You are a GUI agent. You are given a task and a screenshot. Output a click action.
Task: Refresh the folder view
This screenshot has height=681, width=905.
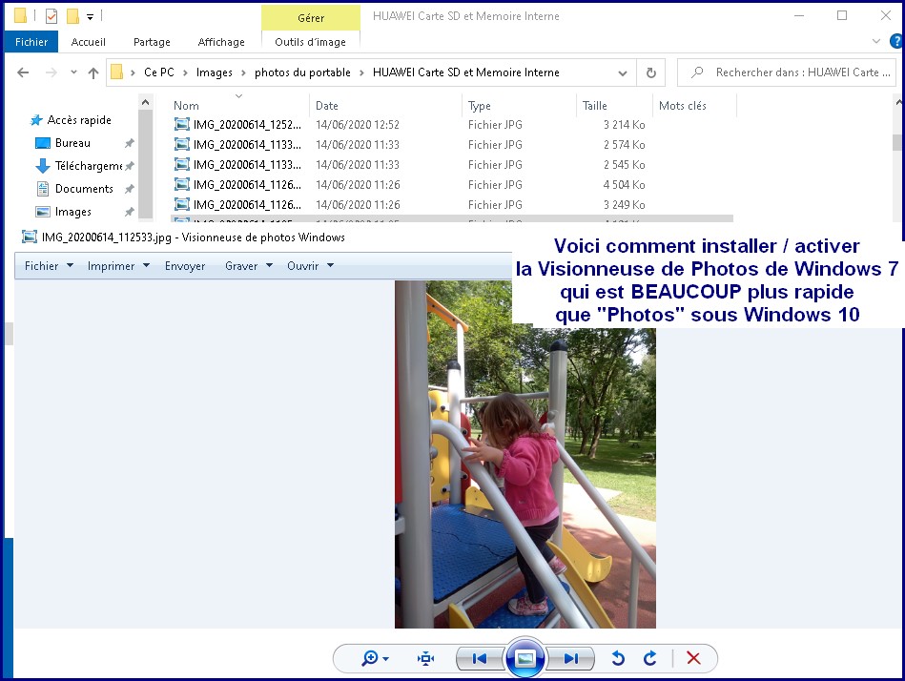pyautogui.click(x=650, y=72)
